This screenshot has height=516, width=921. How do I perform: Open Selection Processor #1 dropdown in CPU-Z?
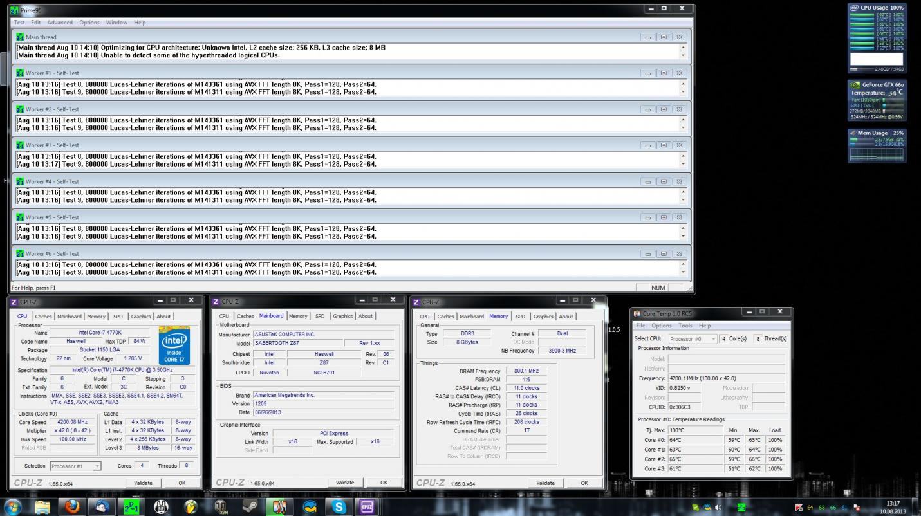(x=75, y=466)
